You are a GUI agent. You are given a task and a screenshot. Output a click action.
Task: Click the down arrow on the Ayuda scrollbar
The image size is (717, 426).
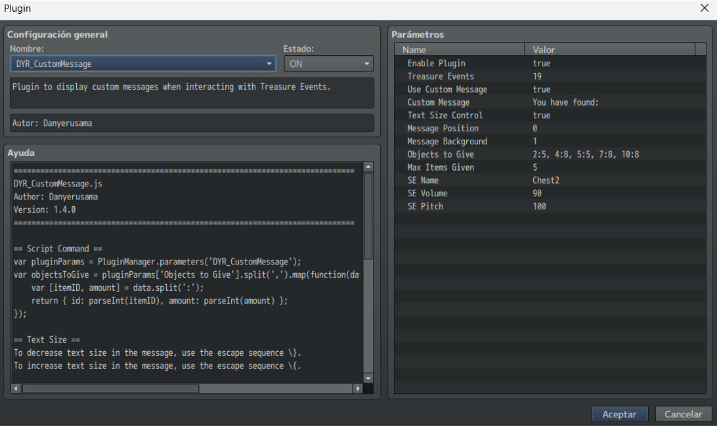[x=369, y=377]
